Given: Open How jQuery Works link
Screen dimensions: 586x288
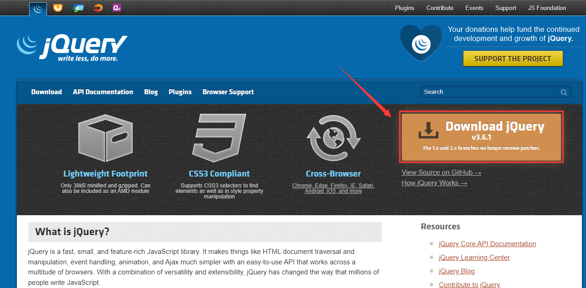Looking at the screenshot, I should (x=434, y=183).
